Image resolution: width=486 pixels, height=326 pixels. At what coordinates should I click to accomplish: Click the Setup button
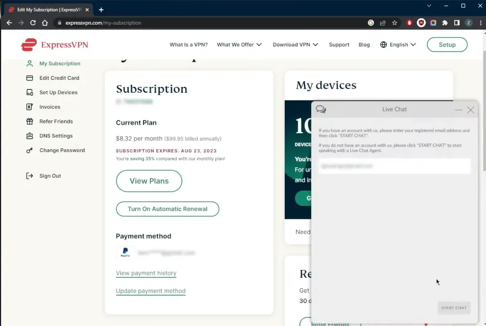click(x=447, y=45)
